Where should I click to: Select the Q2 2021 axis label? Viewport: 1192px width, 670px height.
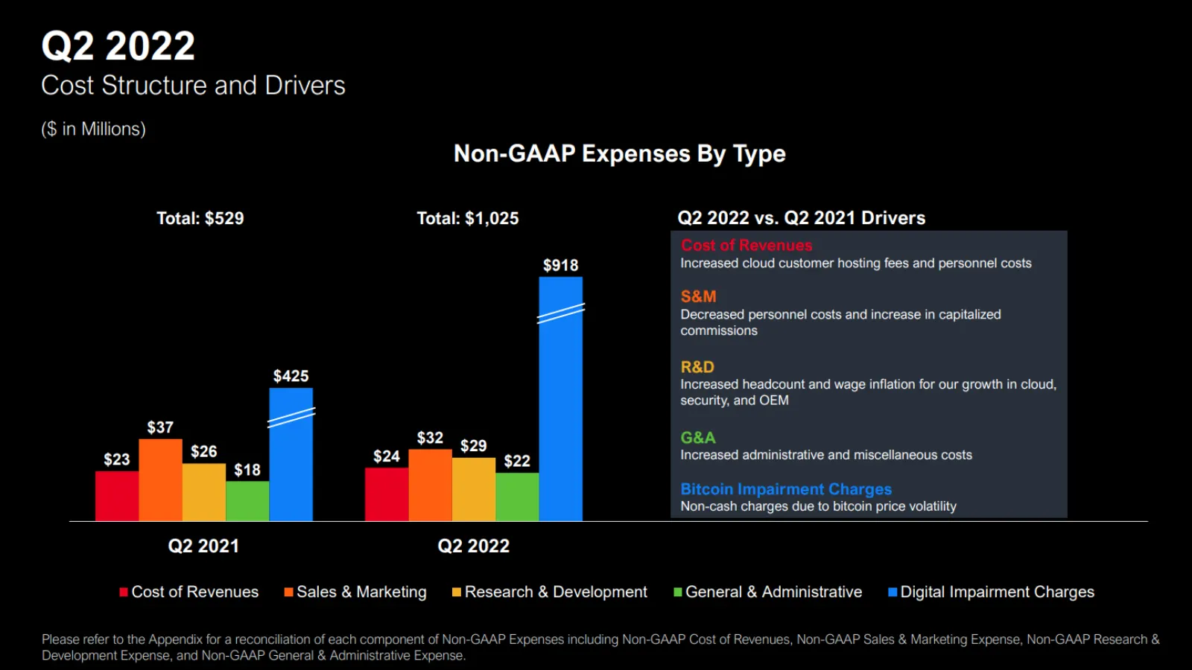(x=203, y=546)
